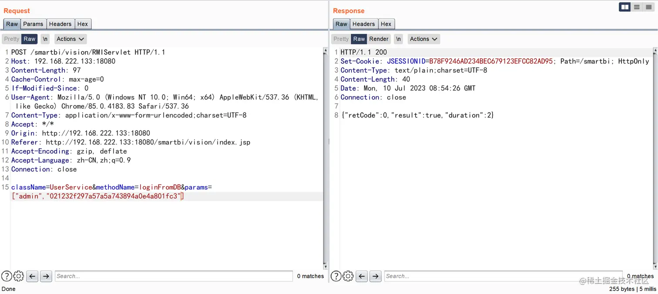Open the Response Hex tab
This screenshot has width=658, height=294.
point(386,24)
